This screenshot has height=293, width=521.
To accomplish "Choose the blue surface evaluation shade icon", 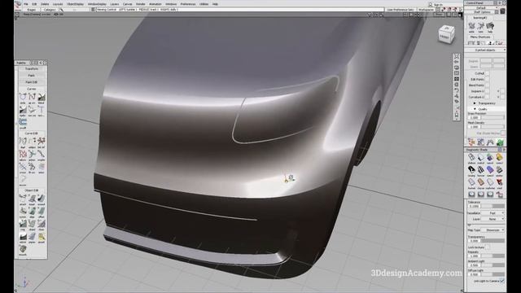I will [x=490, y=170].
